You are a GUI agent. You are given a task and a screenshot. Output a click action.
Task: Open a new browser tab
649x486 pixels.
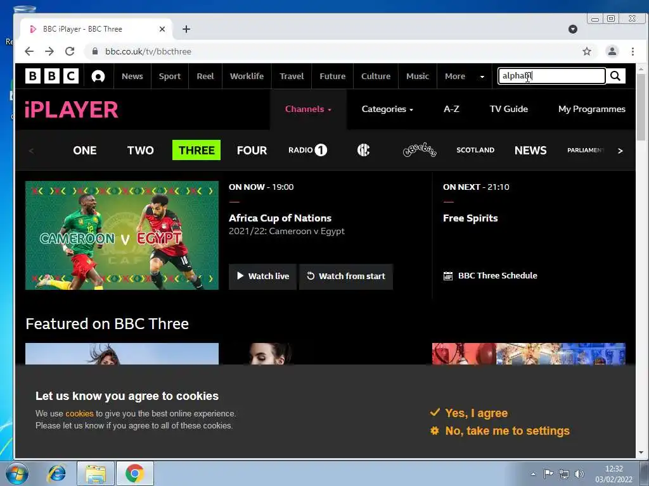[x=186, y=29]
